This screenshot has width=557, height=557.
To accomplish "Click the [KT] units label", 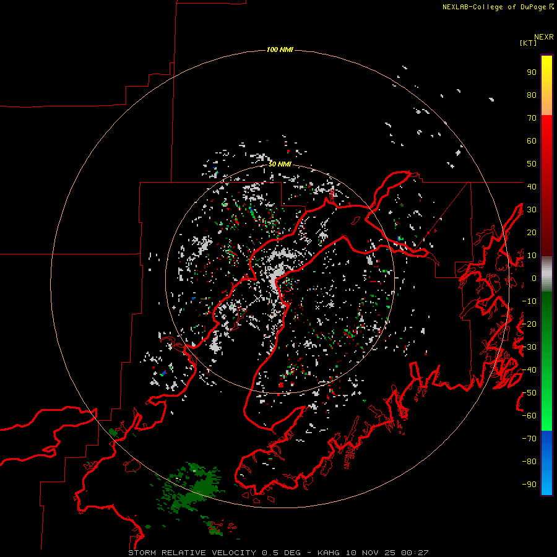I will pos(529,43).
